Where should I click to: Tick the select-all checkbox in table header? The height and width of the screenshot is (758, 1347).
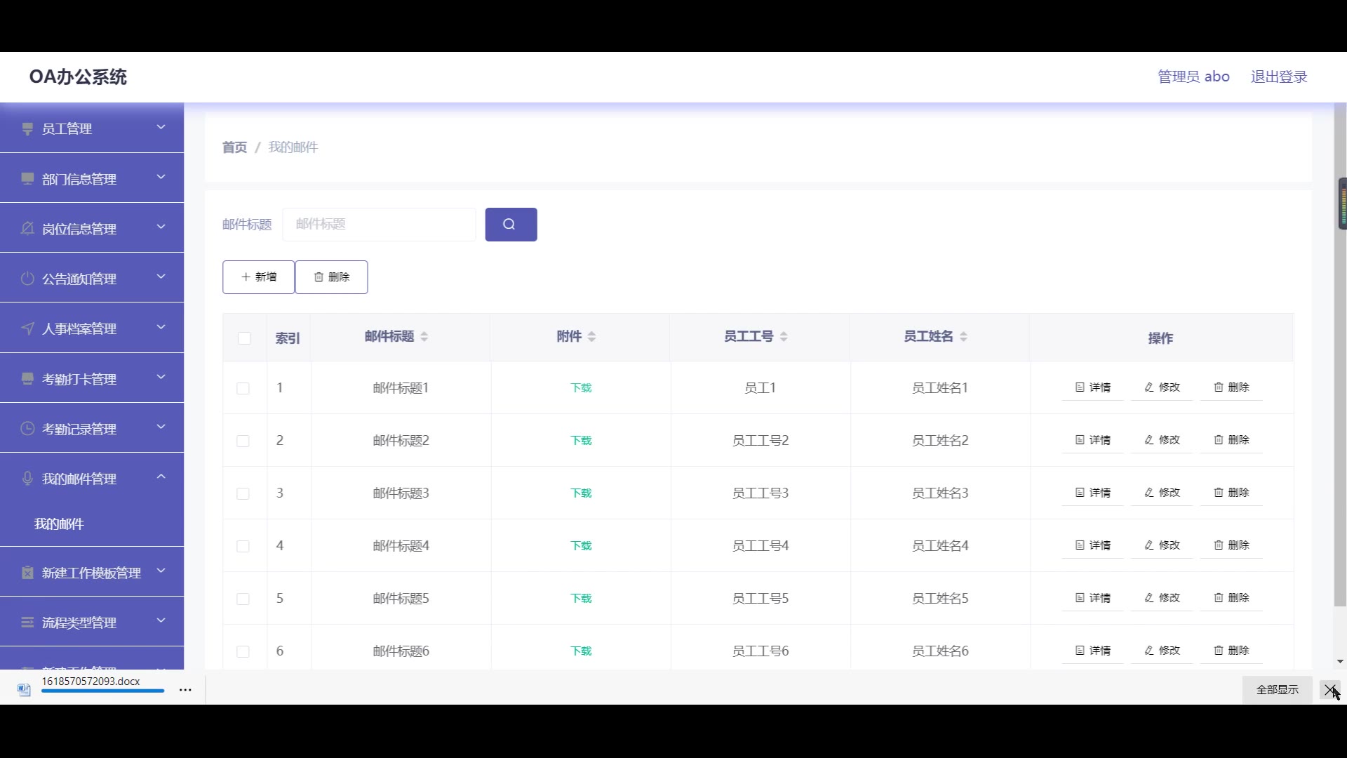point(244,338)
